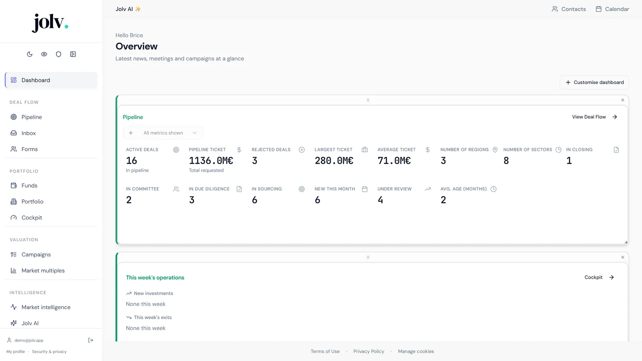Open the shield privacy icon
Viewport: 642px width, 361px height.
click(x=59, y=54)
